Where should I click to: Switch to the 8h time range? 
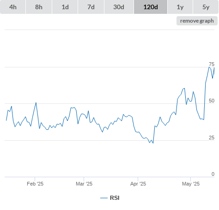click(x=39, y=7)
